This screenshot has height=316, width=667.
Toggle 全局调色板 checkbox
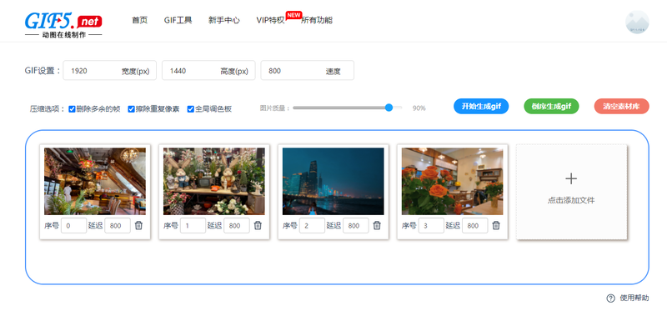(x=191, y=109)
